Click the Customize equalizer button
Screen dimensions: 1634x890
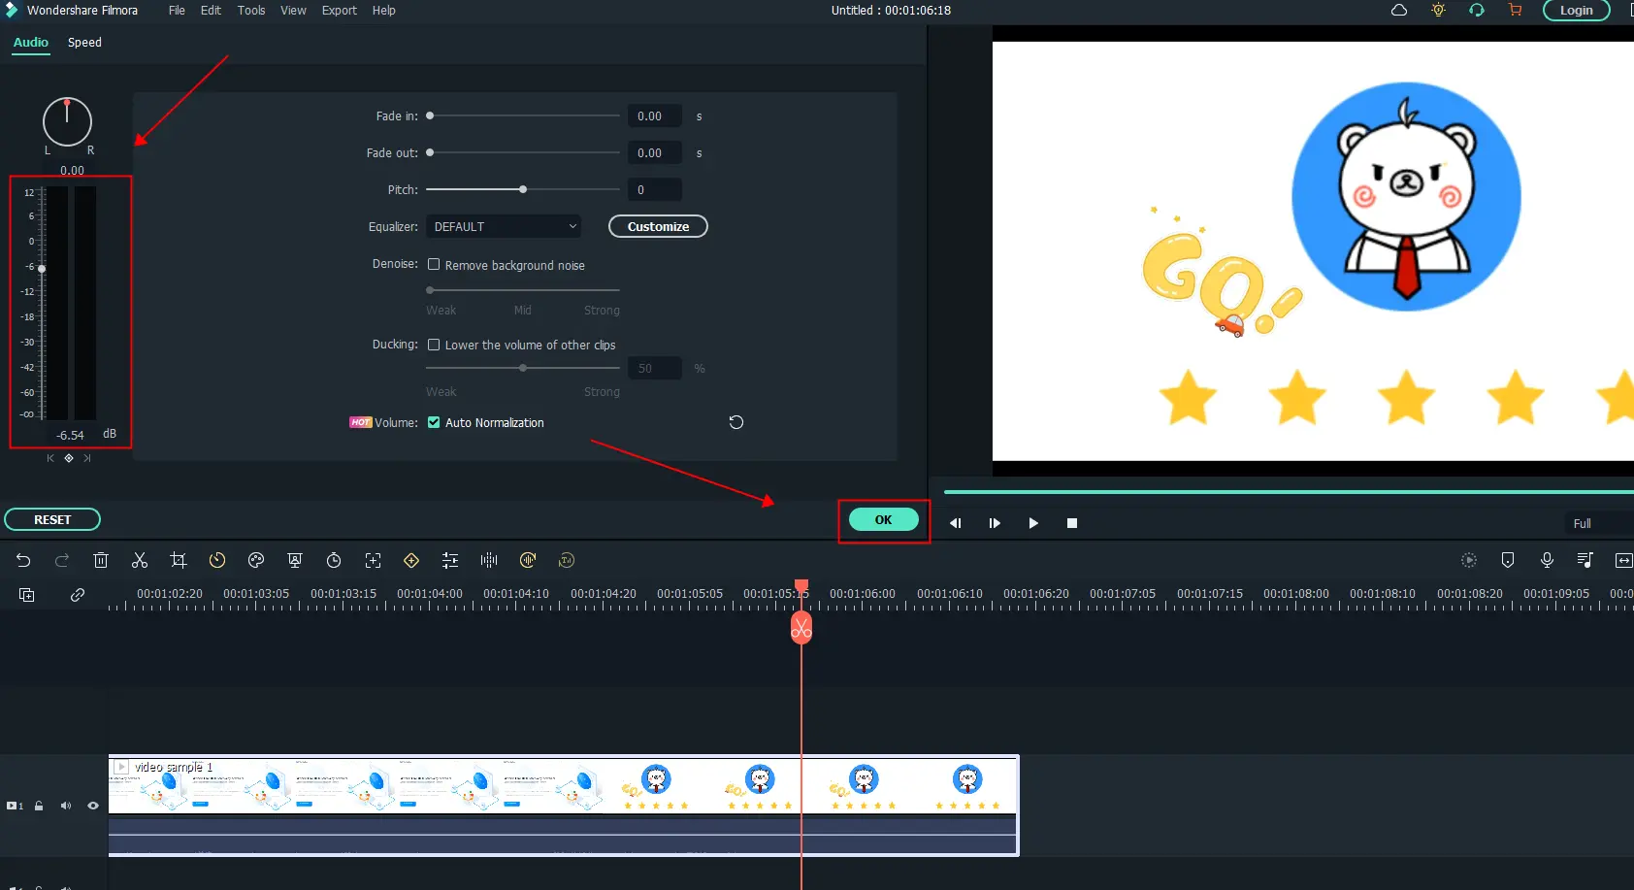(x=658, y=226)
